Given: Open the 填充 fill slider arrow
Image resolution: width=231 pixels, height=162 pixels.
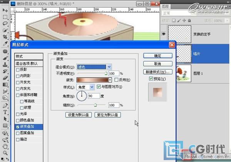Looking at the screenshot, I should pyautogui.click(x=227, y=20).
